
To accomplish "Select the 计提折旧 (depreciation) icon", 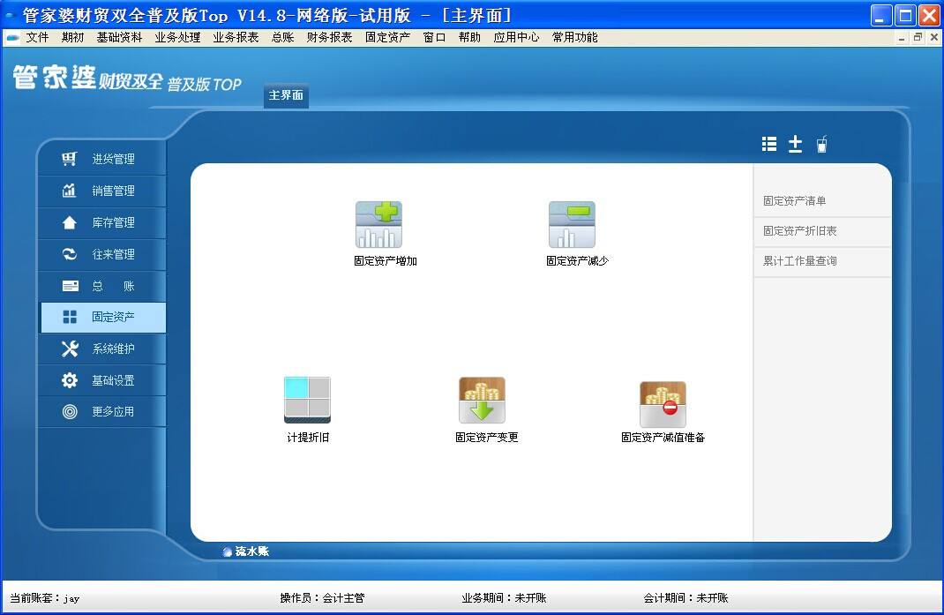I will tap(307, 401).
